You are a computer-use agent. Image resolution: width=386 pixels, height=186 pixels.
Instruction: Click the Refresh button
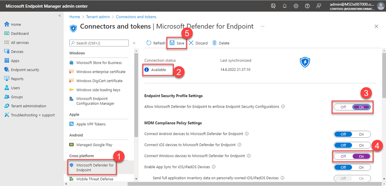point(156,43)
